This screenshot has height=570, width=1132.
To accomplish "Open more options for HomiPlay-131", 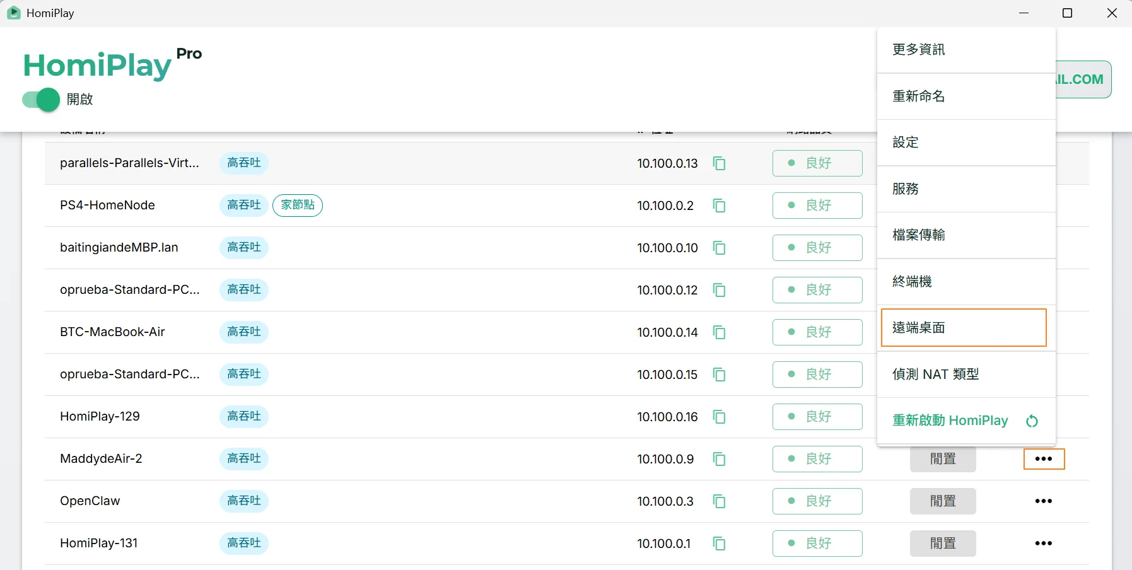I will (1044, 544).
